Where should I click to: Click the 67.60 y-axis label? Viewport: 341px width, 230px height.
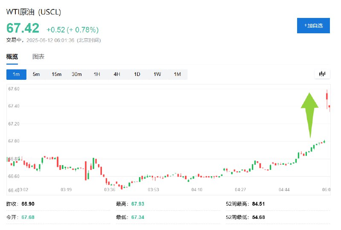pos(14,89)
